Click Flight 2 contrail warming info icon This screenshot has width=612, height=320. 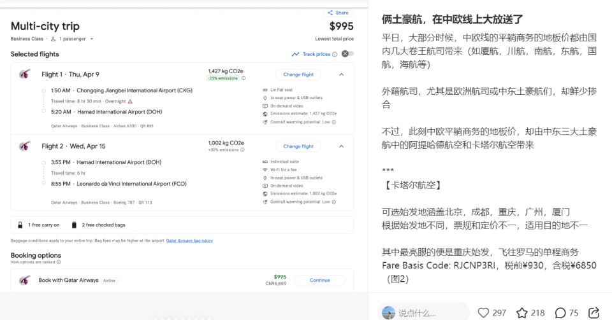tap(333, 202)
